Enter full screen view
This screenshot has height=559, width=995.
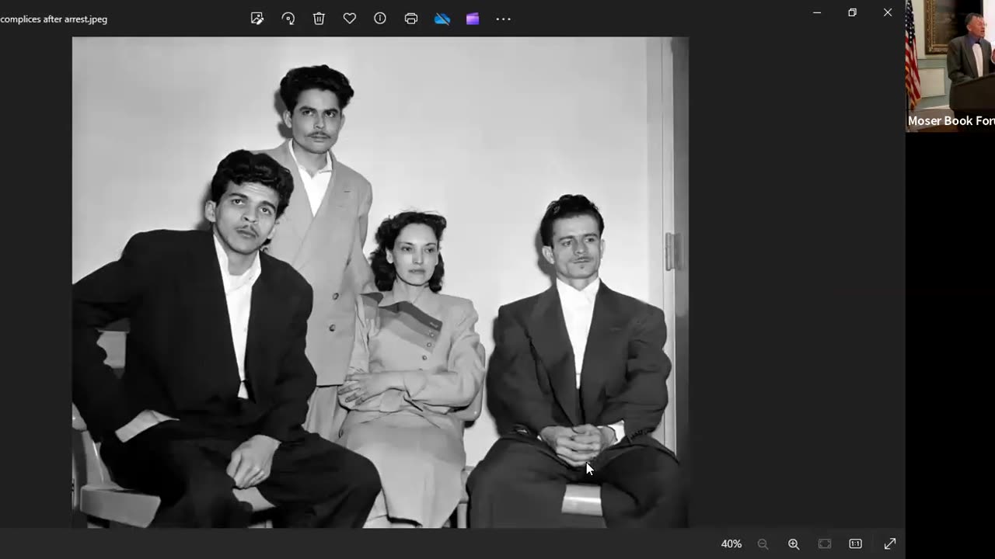[x=890, y=544]
